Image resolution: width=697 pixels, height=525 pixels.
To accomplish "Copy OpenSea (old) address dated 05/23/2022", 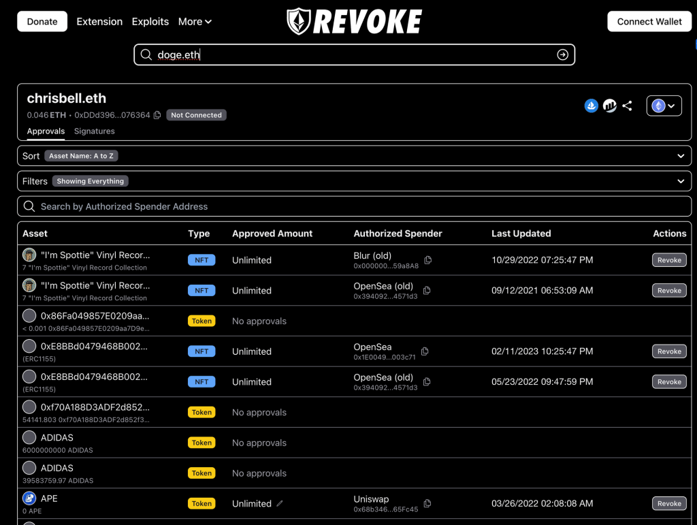I will click(x=427, y=381).
